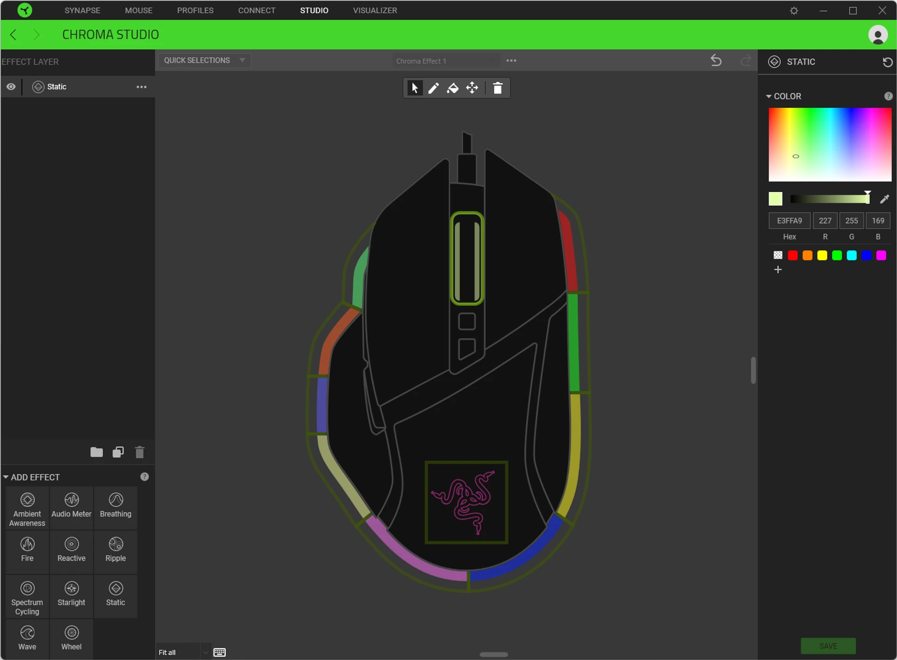Pick a color in the spectrum picker
The image size is (897, 660).
830,144
